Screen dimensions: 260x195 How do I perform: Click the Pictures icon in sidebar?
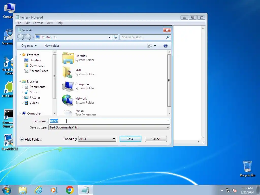[26, 97]
